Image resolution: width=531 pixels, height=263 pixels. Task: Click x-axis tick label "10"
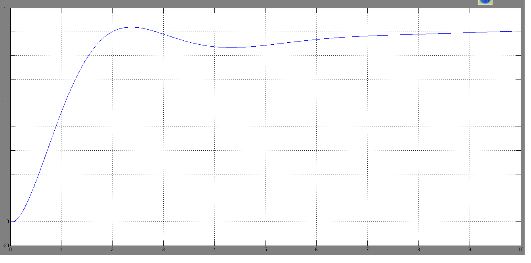point(520,249)
